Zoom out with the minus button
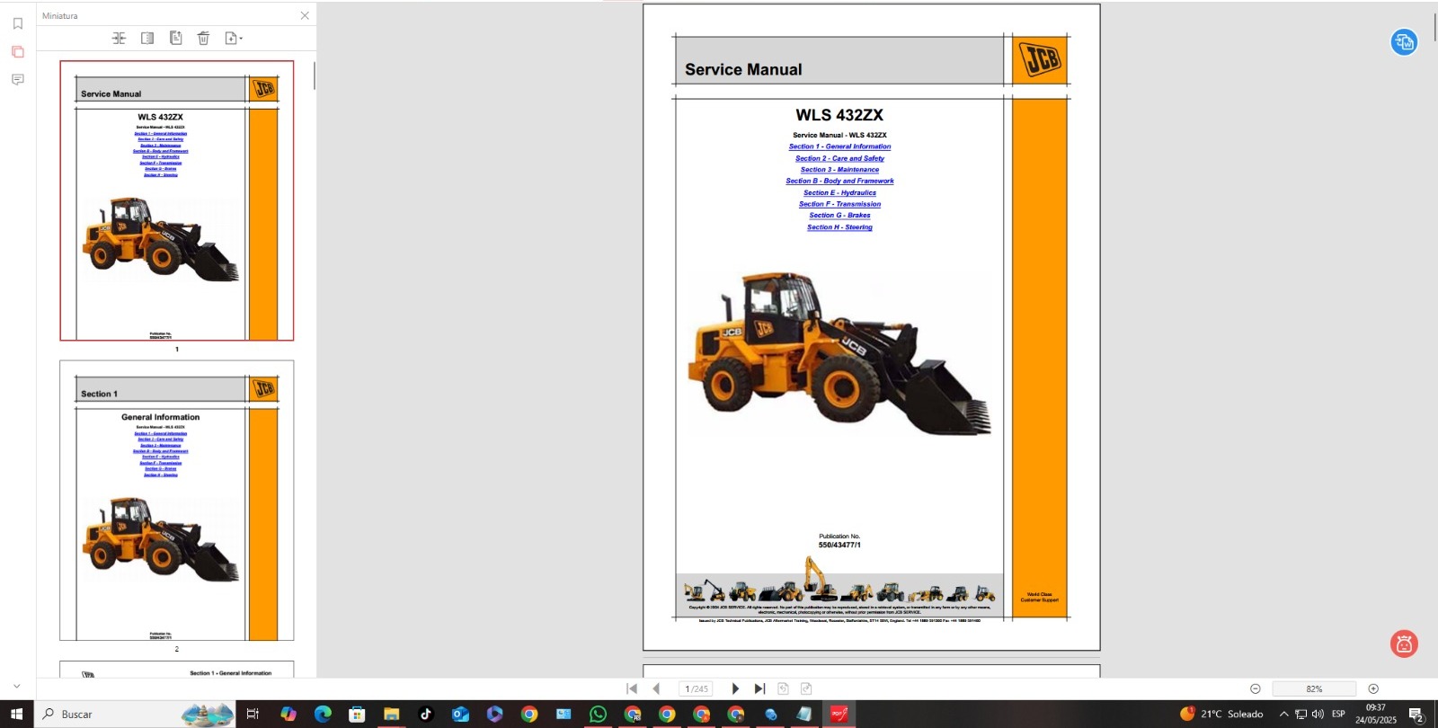Image resolution: width=1438 pixels, height=728 pixels. pyautogui.click(x=1256, y=688)
